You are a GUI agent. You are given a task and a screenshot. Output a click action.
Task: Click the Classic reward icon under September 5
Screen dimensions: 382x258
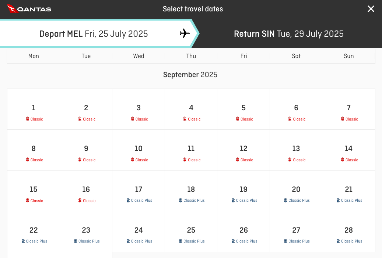pyautogui.click(x=237, y=119)
